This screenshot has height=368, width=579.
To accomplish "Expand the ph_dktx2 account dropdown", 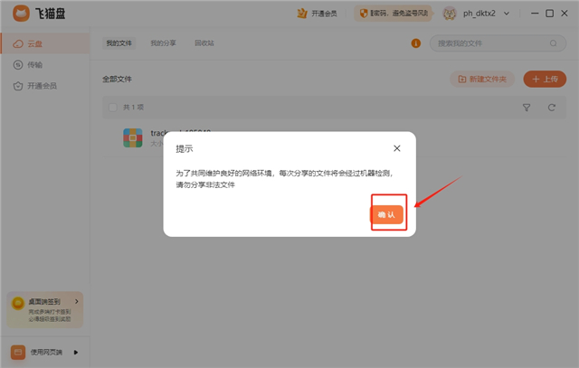I will pyautogui.click(x=506, y=14).
